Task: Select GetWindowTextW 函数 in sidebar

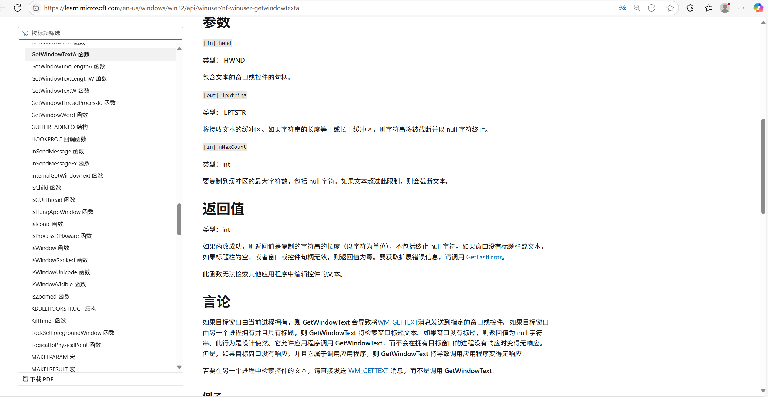Action: (x=60, y=91)
